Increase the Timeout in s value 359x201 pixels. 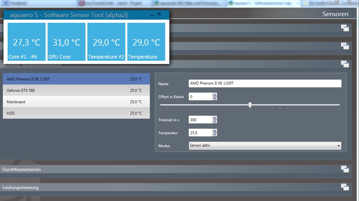click(215, 118)
